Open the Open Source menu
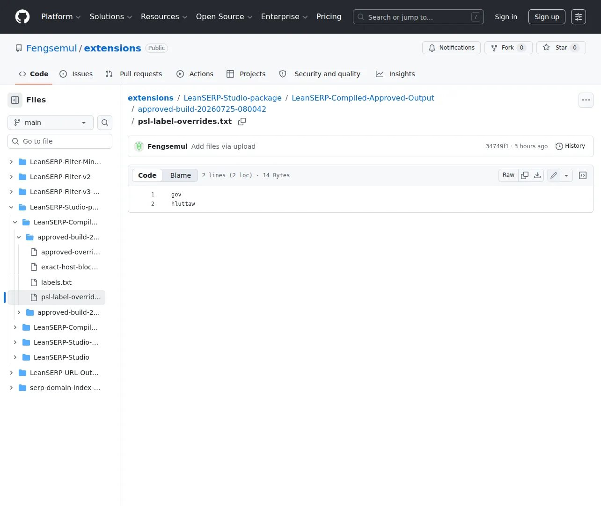The width and height of the screenshot is (601, 506). coord(224,17)
